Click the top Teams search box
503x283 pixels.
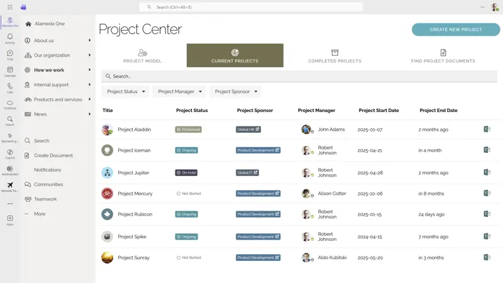[251, 7]
